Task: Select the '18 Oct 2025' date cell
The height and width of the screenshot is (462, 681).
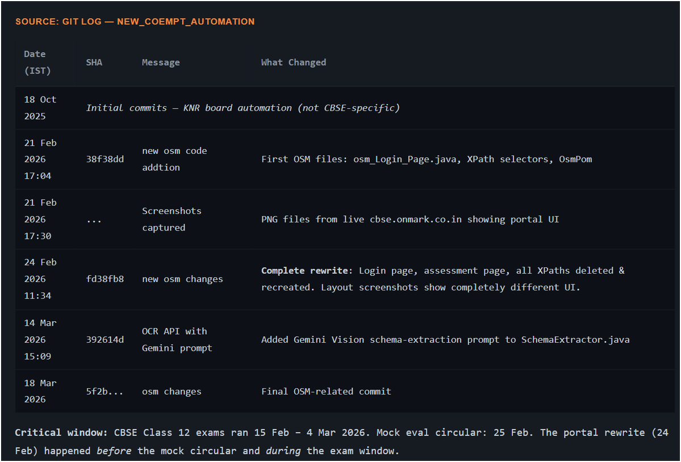Action: tap(40, 108)
